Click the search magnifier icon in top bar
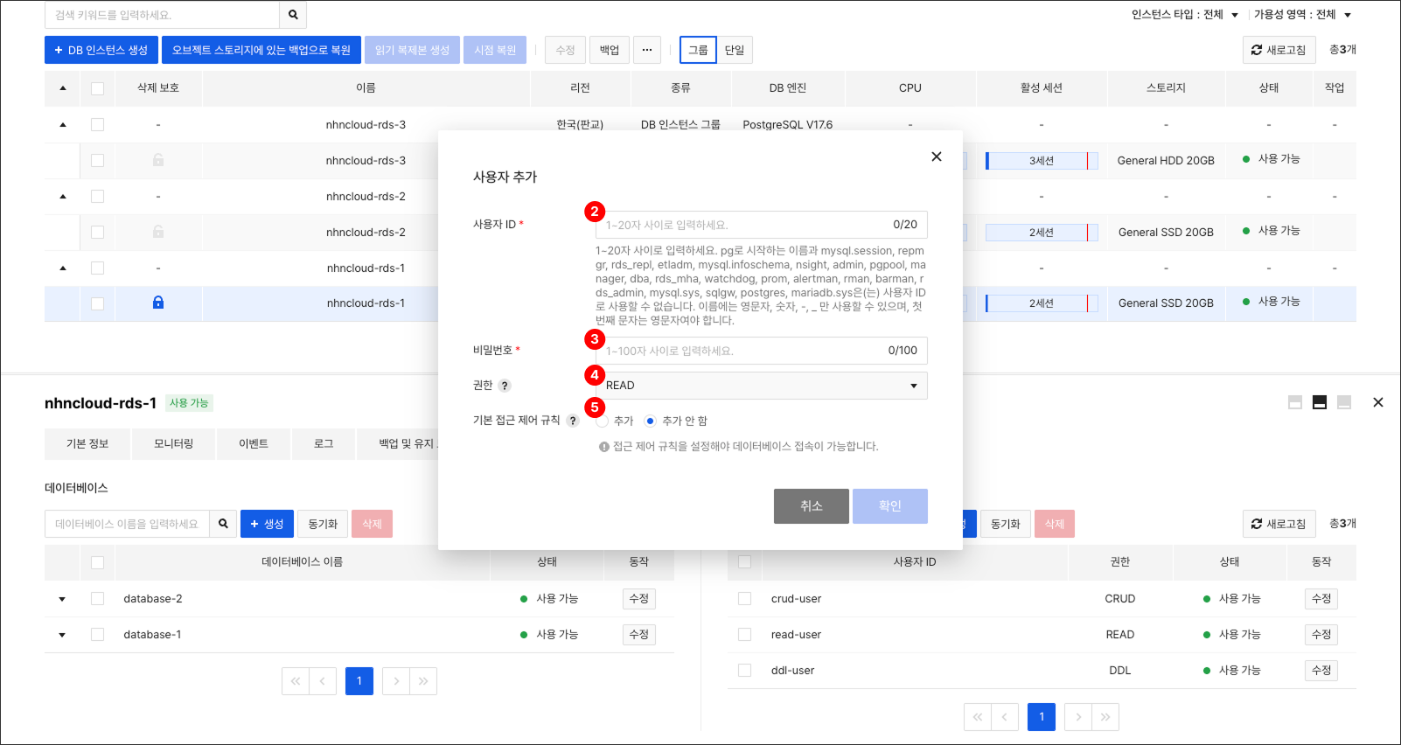The width and height of the screenshot is (1401, 745). click(x=293, y=15)
